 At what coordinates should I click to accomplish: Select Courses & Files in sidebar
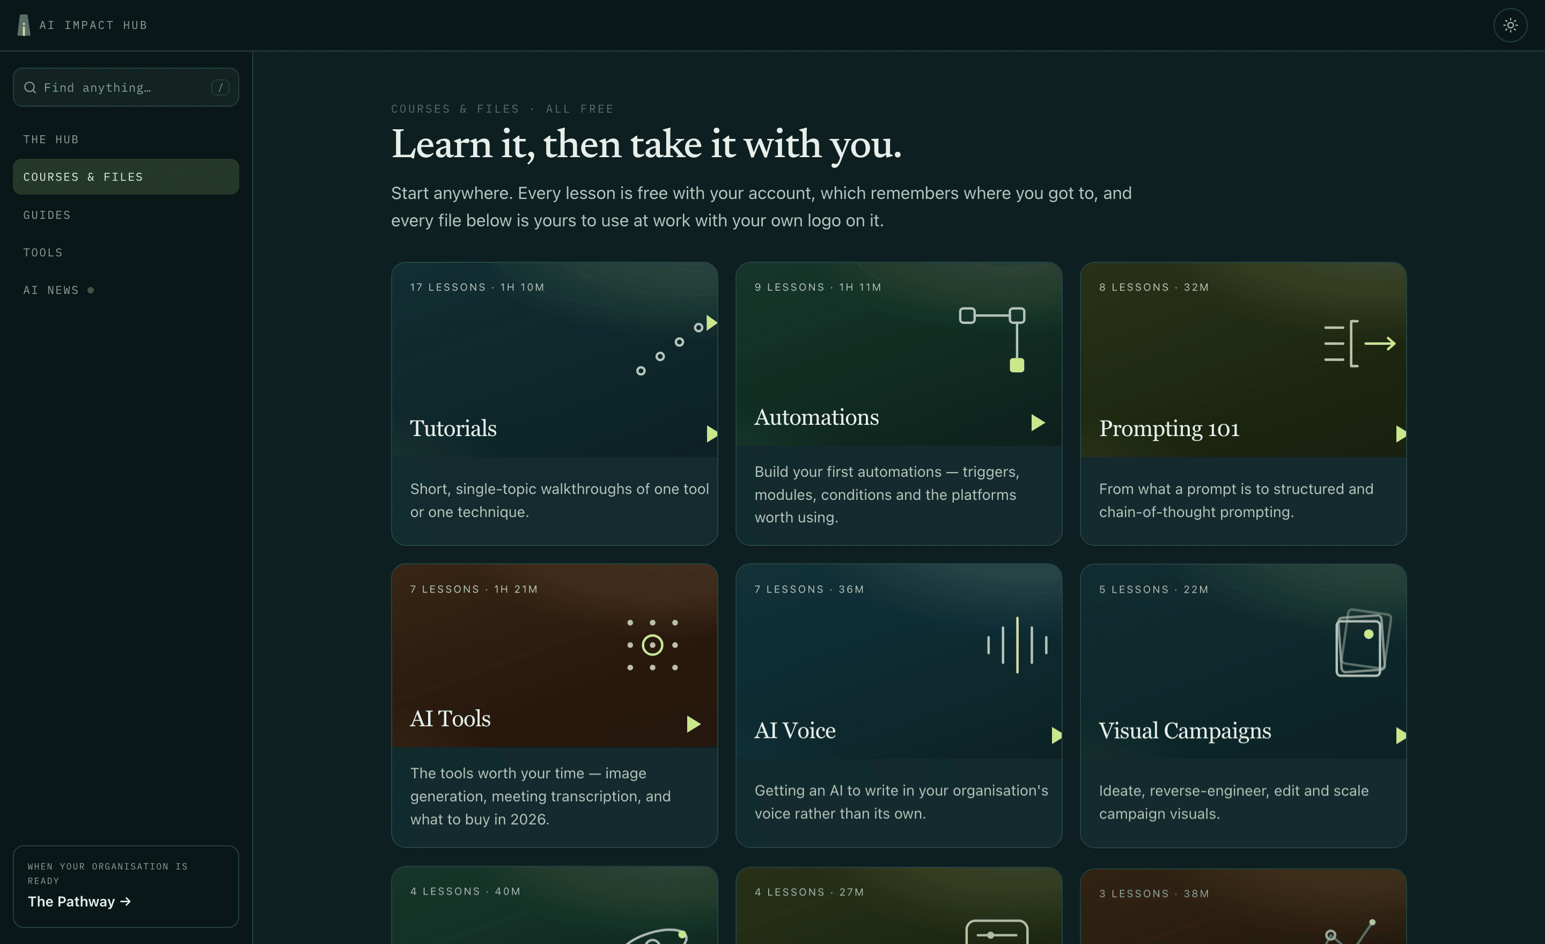coord(126,177)
